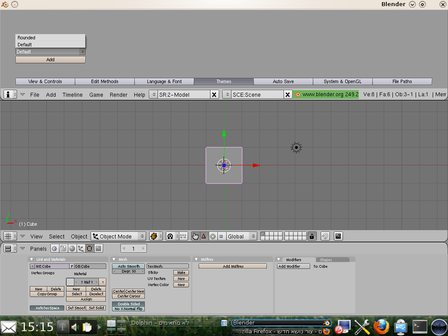Screen dimensions: 448x336
Task: Click the material color swatch
Action: click(x=70, y=282)
